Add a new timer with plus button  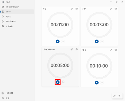tap(119, 96)
